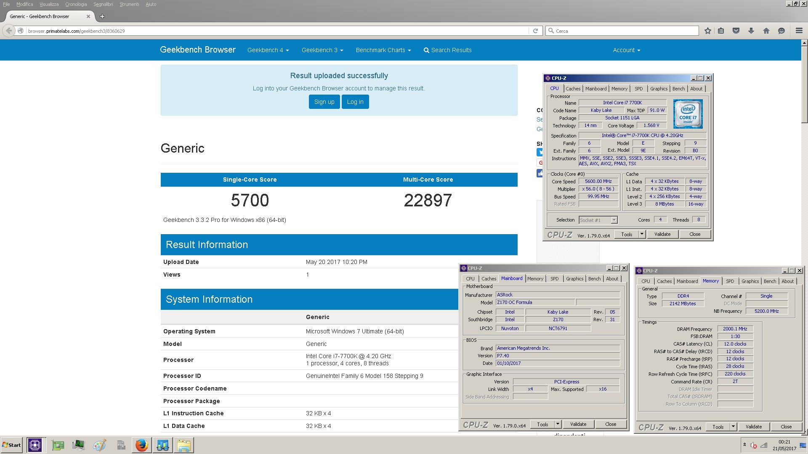Expand the Geekbench 4 dropdown

pos(268,50)
